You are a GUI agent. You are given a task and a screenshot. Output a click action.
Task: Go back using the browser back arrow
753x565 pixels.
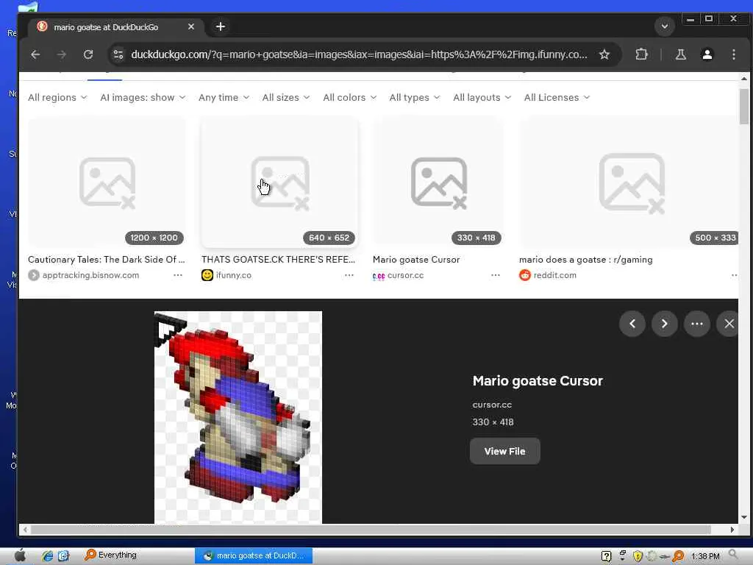click(x=35, y=54)
